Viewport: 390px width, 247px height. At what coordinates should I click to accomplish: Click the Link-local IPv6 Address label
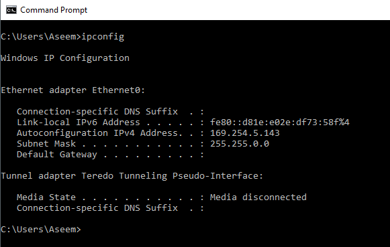(x=79, y=122)
